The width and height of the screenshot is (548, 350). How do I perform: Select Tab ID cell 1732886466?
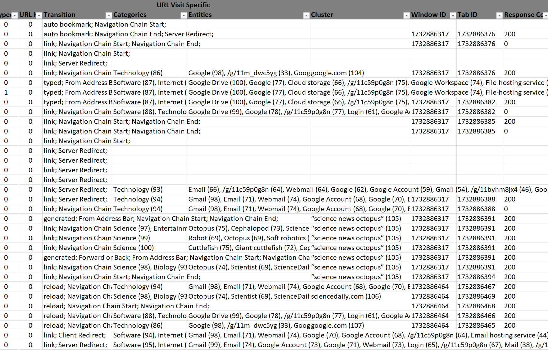(x=480, y=316)
